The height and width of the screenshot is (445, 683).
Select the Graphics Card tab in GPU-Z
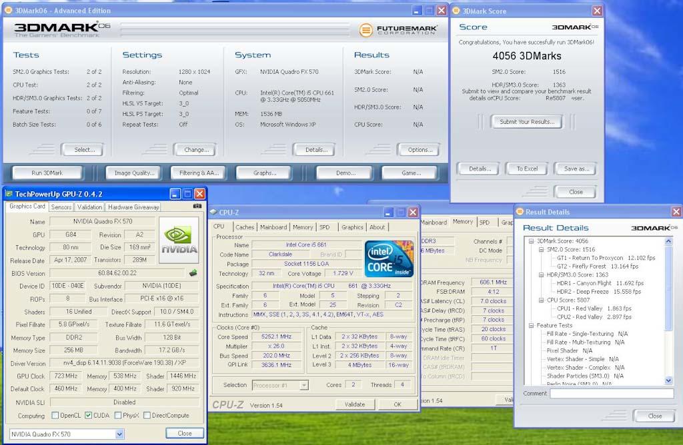(x=27, y=207)
